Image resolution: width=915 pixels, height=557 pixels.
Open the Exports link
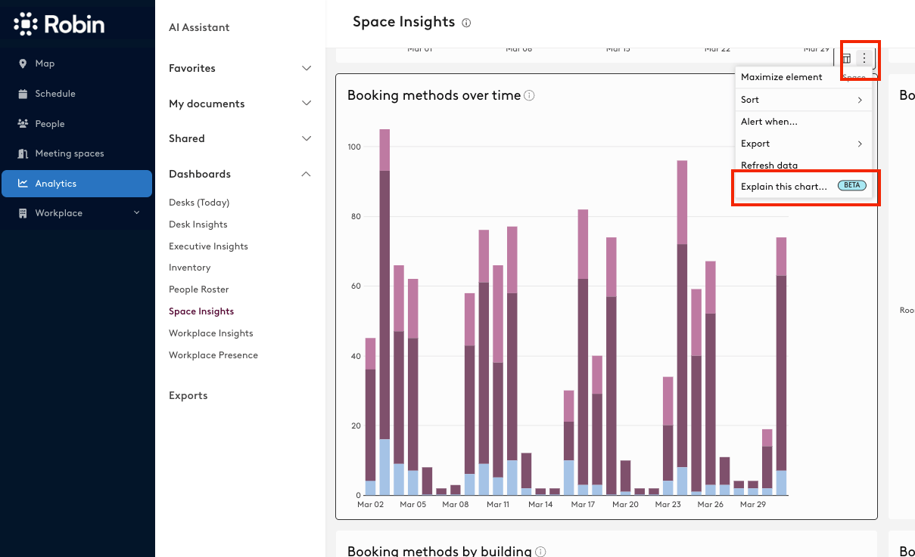188,395
